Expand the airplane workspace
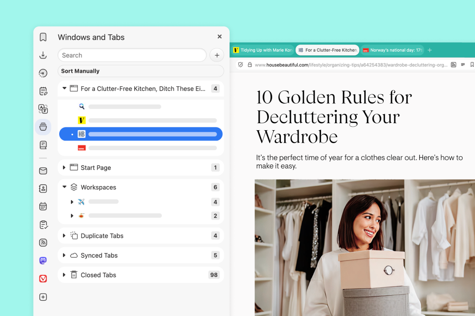This screenshot has width=475, height=316. (x=72, y=202)
